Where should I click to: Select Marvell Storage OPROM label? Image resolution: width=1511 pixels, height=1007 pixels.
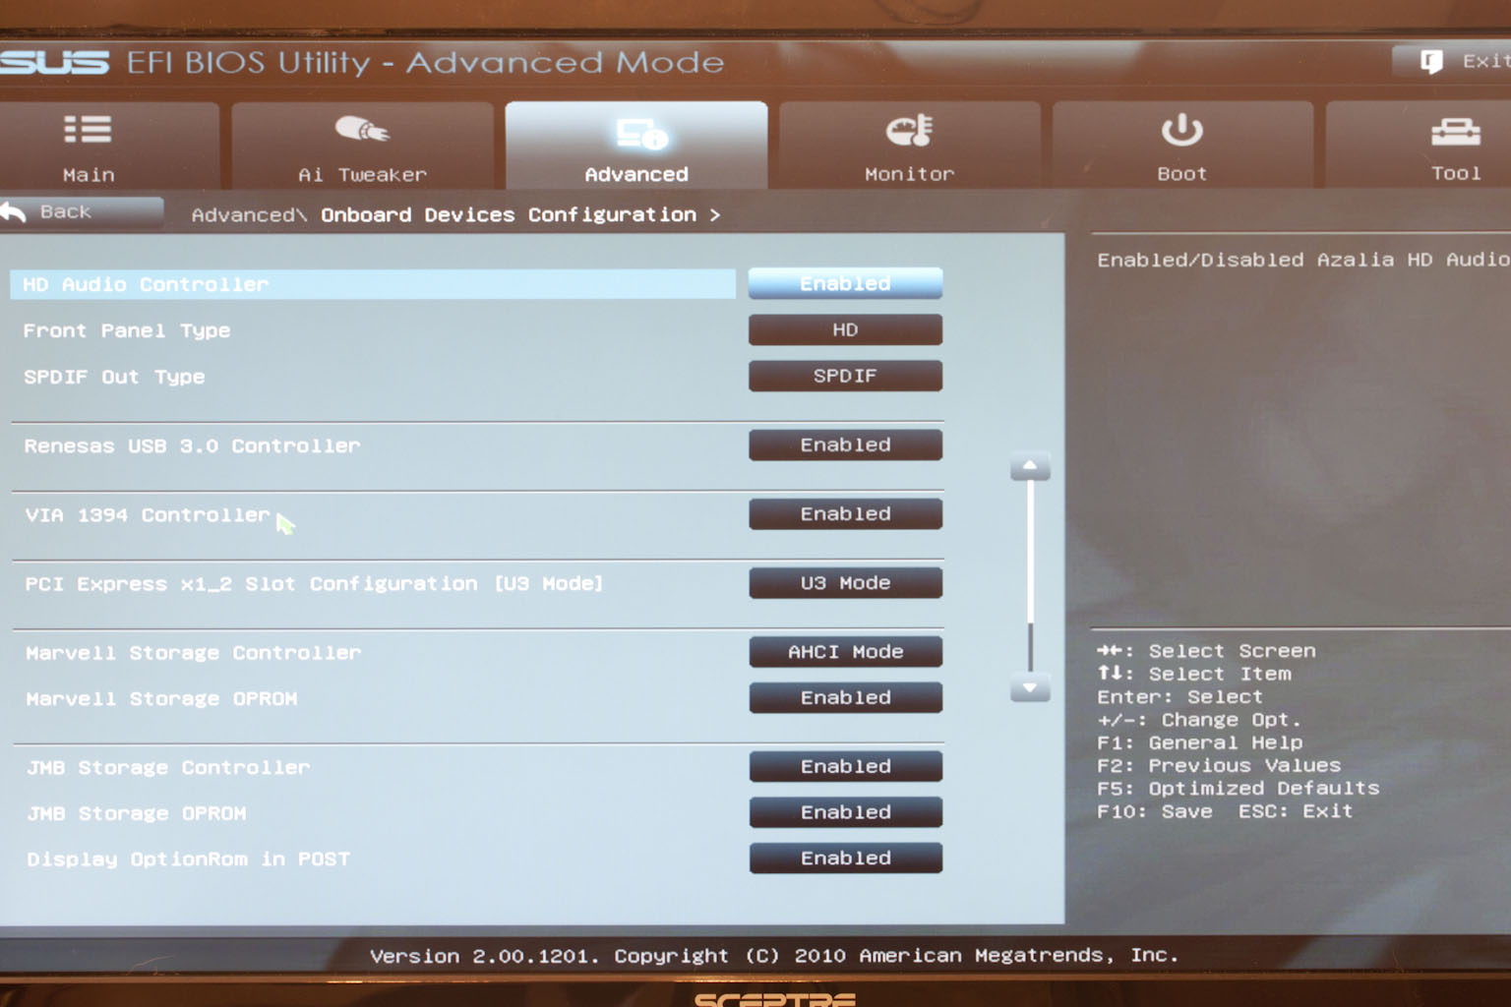point(161,698)
